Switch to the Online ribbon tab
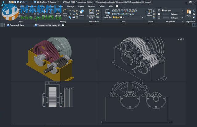197x127 pixels. pyautogui.click(x=102, y=6)
